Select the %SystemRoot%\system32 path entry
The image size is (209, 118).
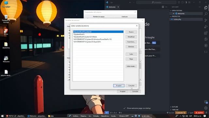click(x=98, y=32)
